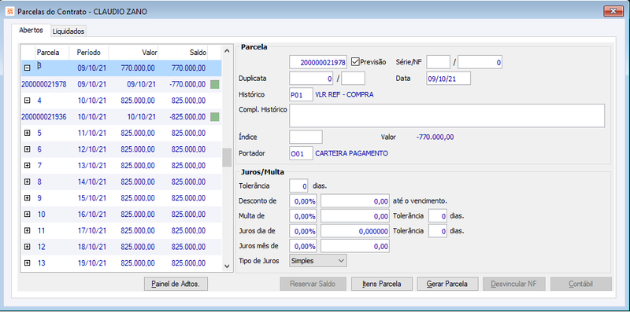Click the Contábil button
630x312 pixels.
581,284
